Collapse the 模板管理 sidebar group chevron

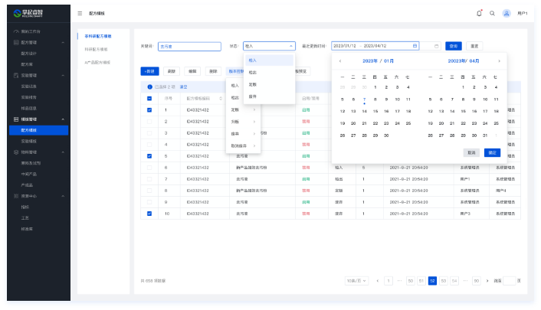[x=63, y=119]
